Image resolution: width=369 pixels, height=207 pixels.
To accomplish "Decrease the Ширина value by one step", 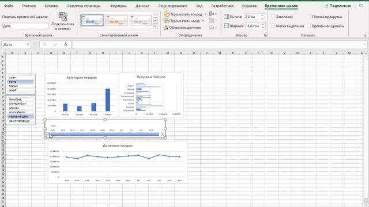I will (263, 28).
